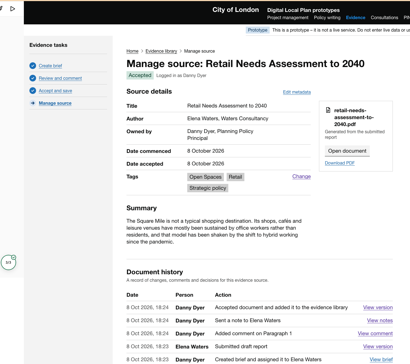Click the arrow icon beside Manage source

[x=33, y=103]
